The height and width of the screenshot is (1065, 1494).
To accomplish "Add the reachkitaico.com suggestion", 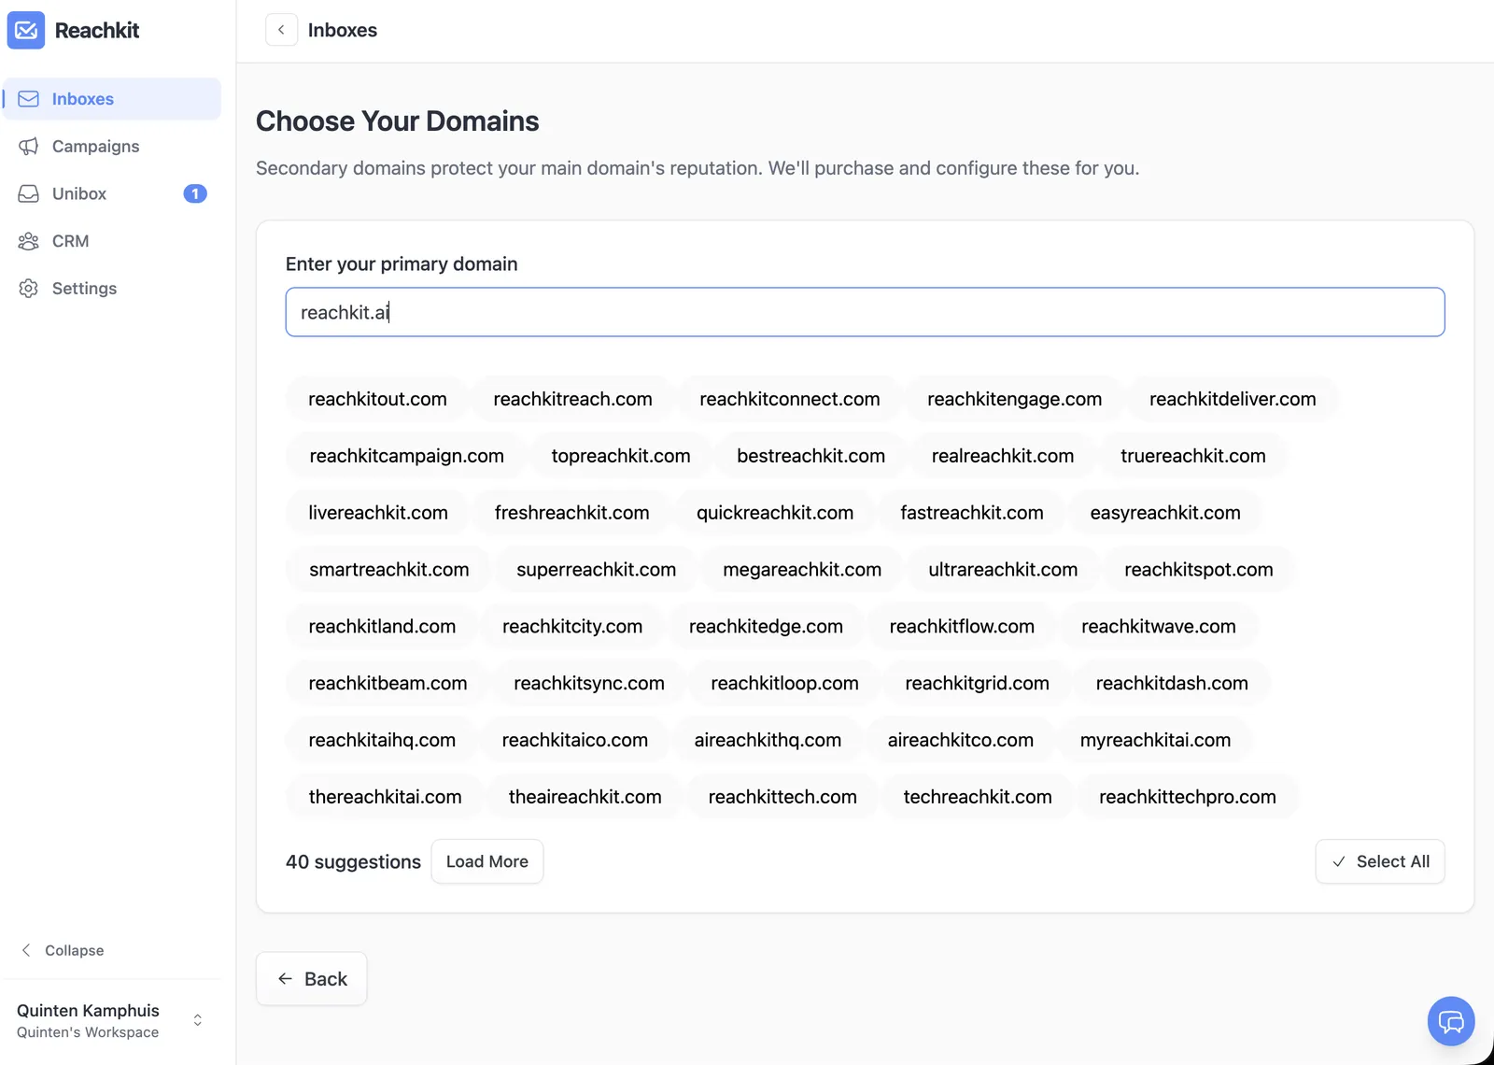I will click(x=575, y=741).
